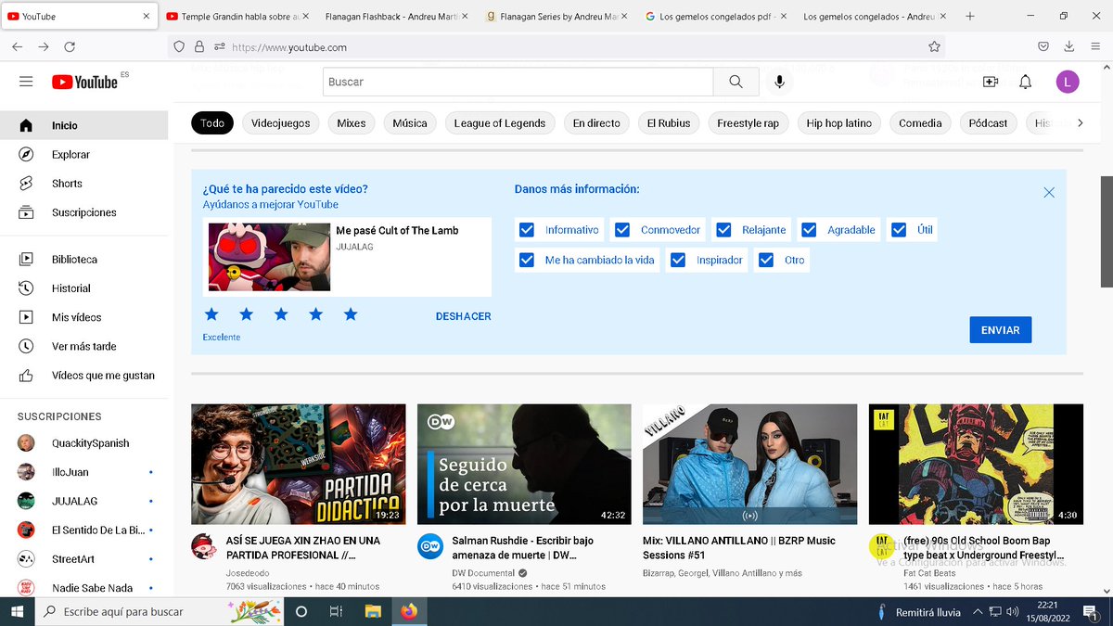Set rating to third star

click(x=281, y=314)
